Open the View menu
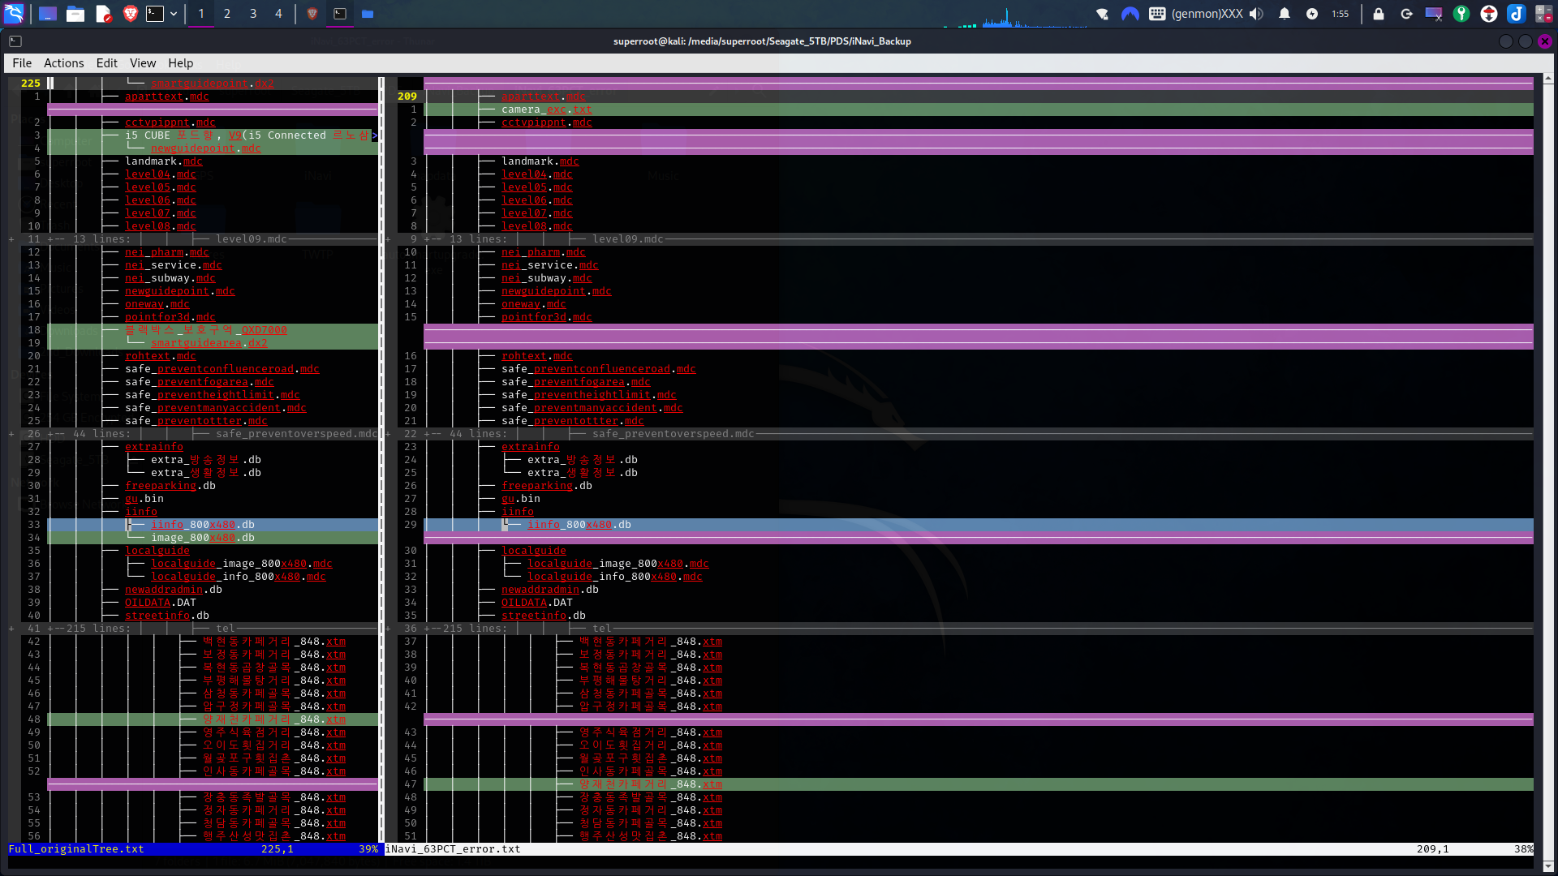 142,63
